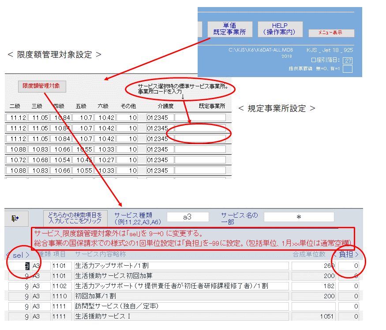Click the search button どちらかの検索項目を入力してここをクリック
The width and height of the screenshot is (386, 330).
[75, 218]
